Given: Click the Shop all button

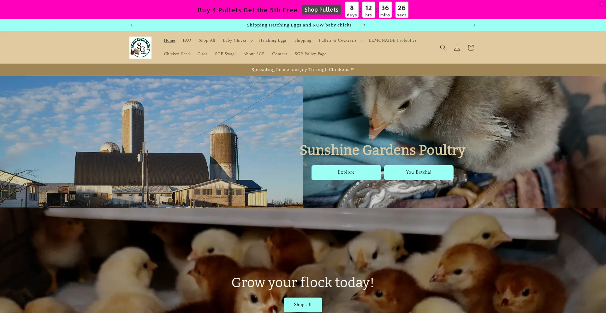Looking at the screenshot, I should [x=303, y=305].
